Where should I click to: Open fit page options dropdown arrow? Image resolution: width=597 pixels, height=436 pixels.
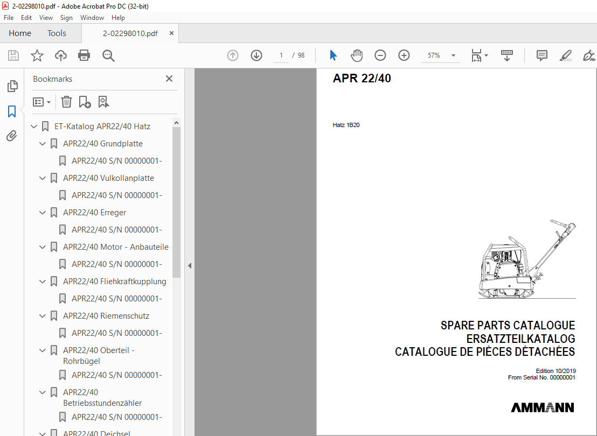[486, 55]
